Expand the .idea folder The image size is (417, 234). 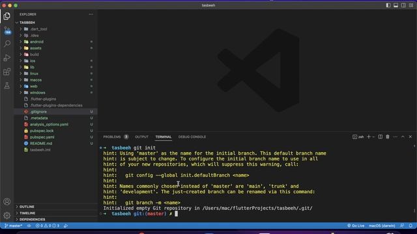coord(56,35)
